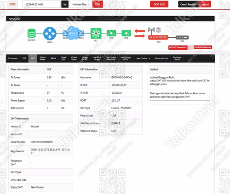230x194 pixels.
Task: Click the METRO-E cloud icon
Action: click(73, 33)
